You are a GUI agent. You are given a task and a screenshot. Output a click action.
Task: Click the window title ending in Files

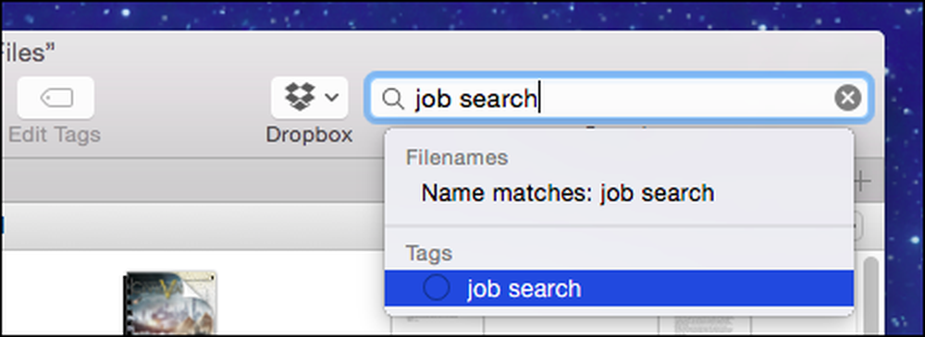[24, 54]
